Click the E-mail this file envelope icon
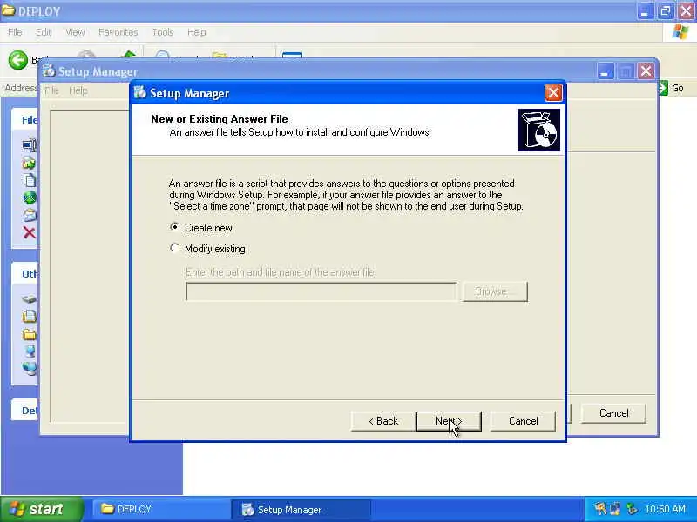 [30, 215]
